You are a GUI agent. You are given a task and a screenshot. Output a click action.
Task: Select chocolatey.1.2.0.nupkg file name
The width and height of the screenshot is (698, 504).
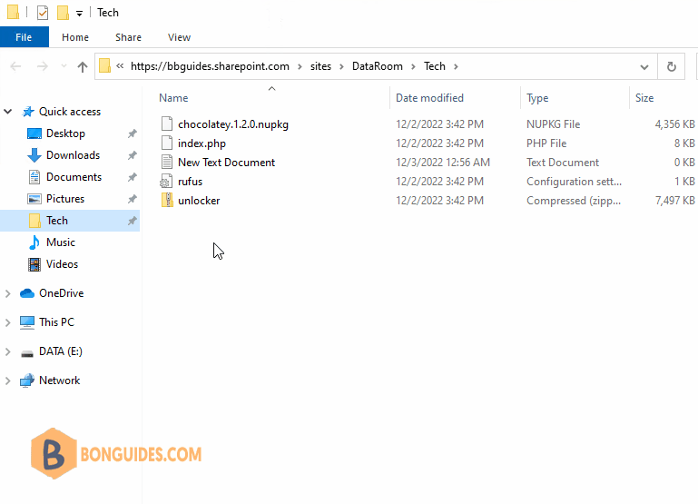coord(233,124)
